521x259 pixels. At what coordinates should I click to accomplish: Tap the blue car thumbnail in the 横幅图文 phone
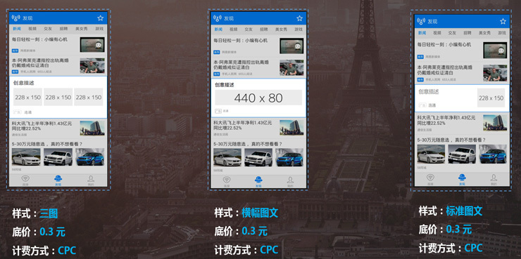[290, 158]
